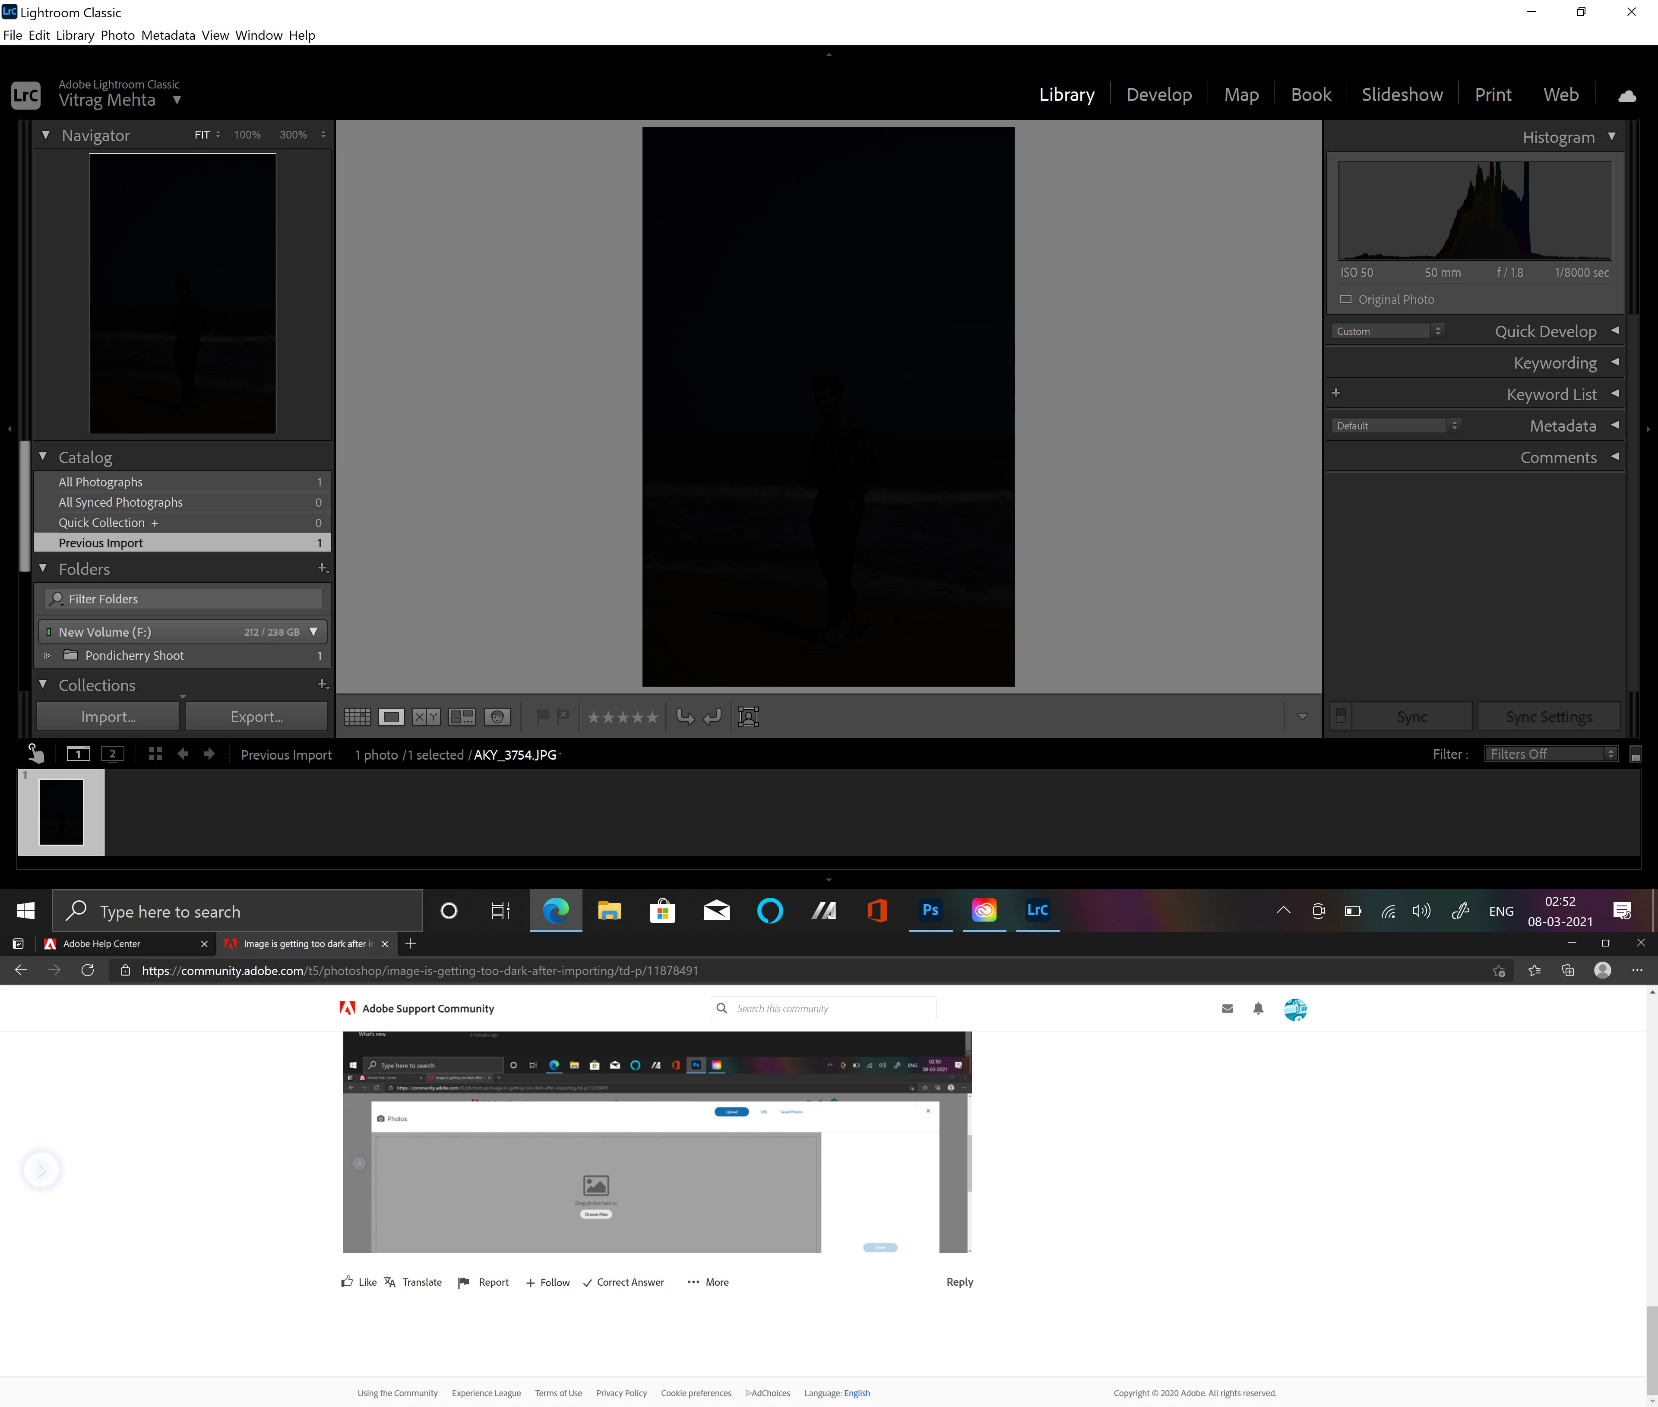Select AKY_3754 thumbnail in filmstrip
This screenshot has height=1407, width=1658.
click(61, 812)
